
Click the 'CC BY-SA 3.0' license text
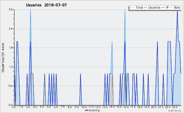coord(174,111)
